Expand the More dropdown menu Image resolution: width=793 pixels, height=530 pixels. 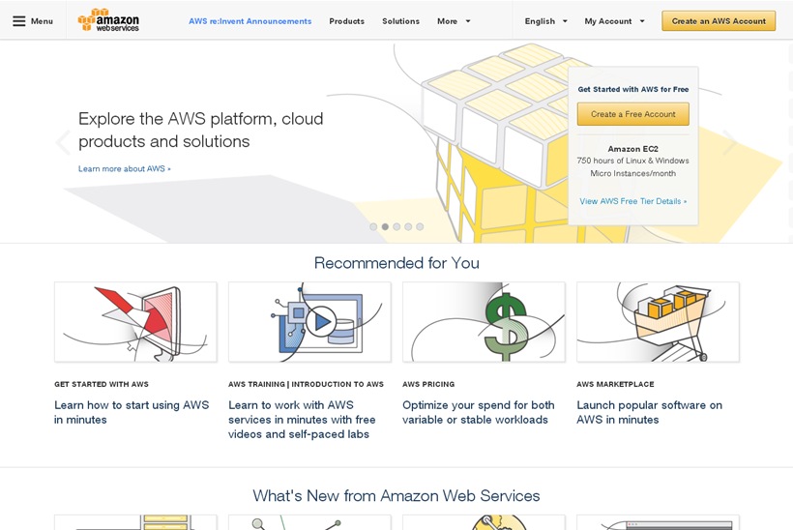pos(454,20)
